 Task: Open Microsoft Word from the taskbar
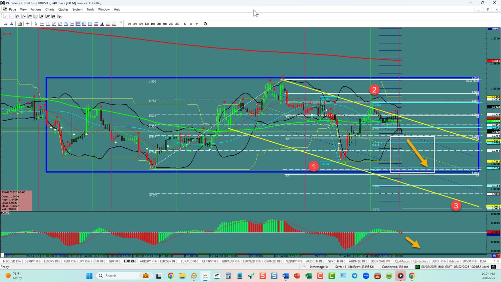point(285,276)
